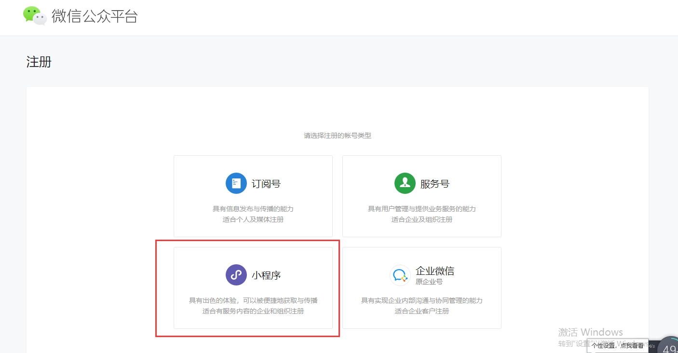This screenshot has width=678, height=353.
Task: Click the 请选择注册的帐号类型 prompt text
Action: [x=338, y=136]
